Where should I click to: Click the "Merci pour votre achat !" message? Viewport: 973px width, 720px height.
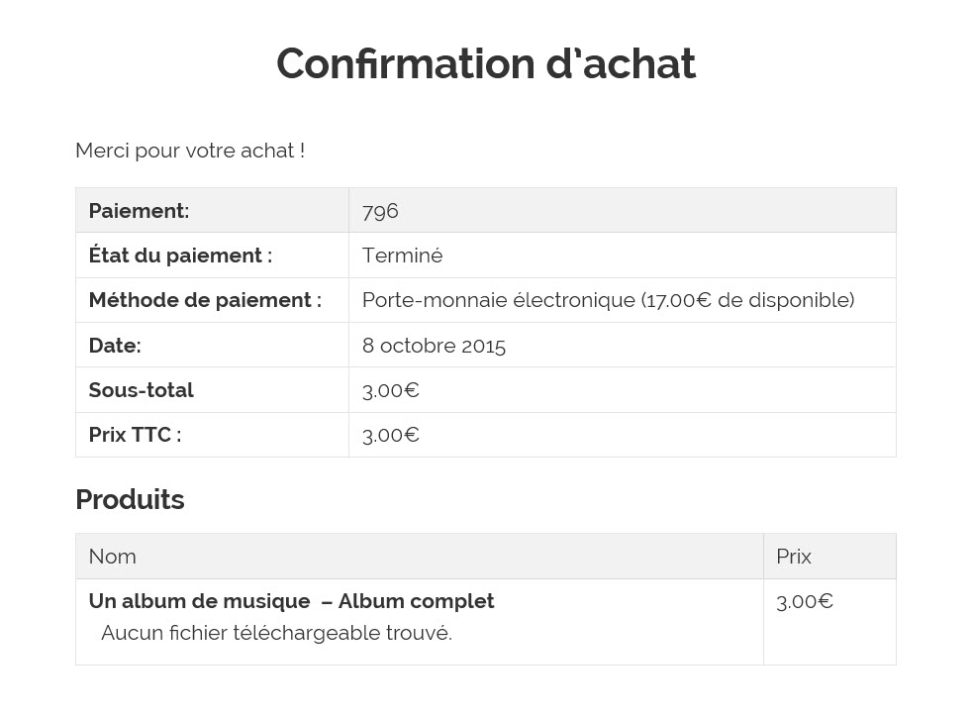click(x=190, y=151)
